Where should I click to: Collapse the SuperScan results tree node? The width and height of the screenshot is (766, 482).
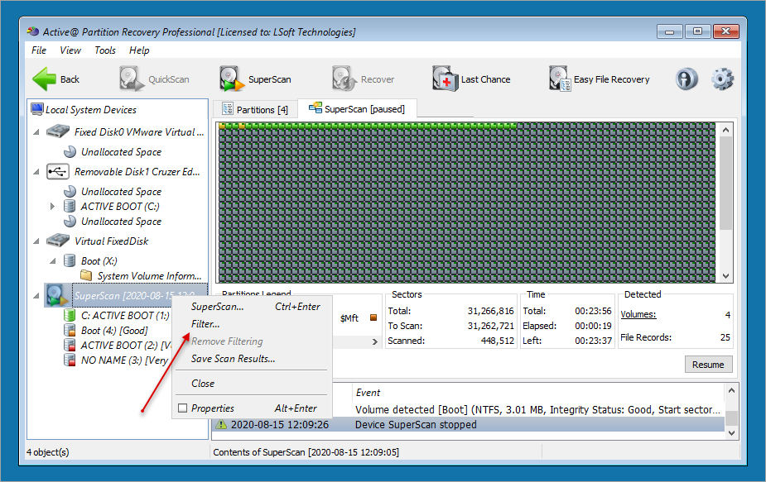[36, 296]
